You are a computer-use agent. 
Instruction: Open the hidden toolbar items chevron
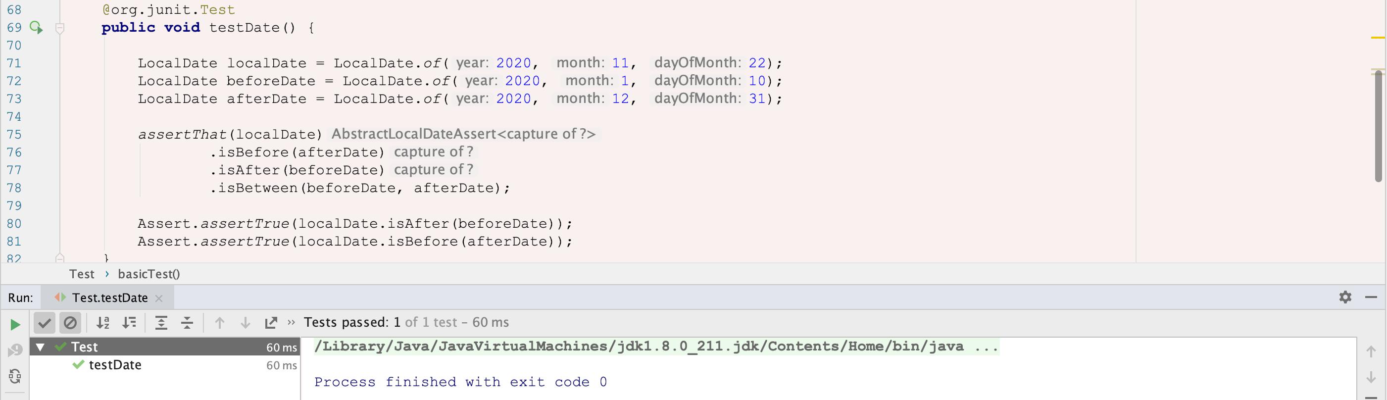tap(291, 322)
